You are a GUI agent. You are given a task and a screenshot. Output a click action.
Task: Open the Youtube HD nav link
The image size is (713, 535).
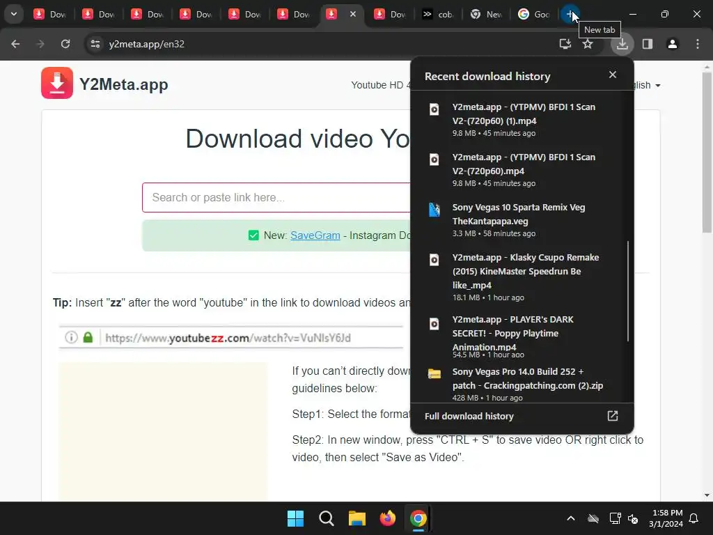(381, 85)
